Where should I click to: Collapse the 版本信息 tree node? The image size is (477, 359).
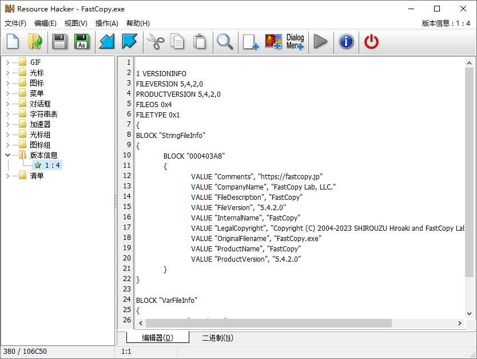point(7,155)
